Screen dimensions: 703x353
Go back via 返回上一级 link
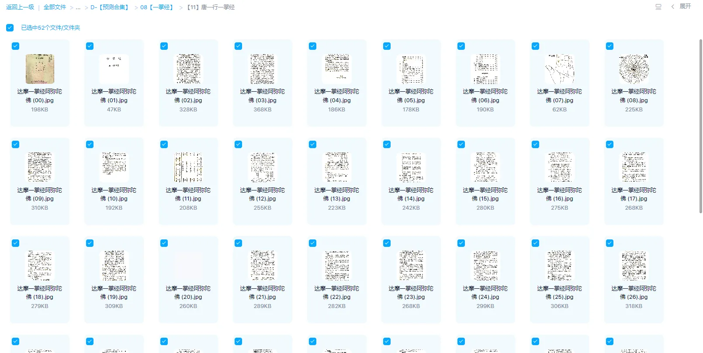(x=20, y=7)
